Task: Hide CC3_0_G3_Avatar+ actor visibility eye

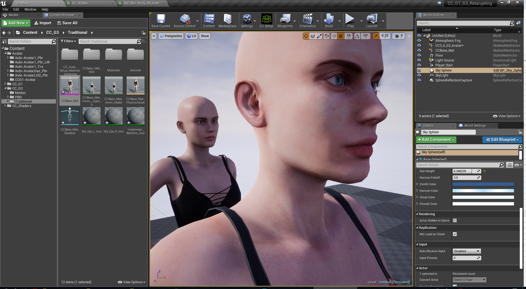Action: click(x=419, y=46)
